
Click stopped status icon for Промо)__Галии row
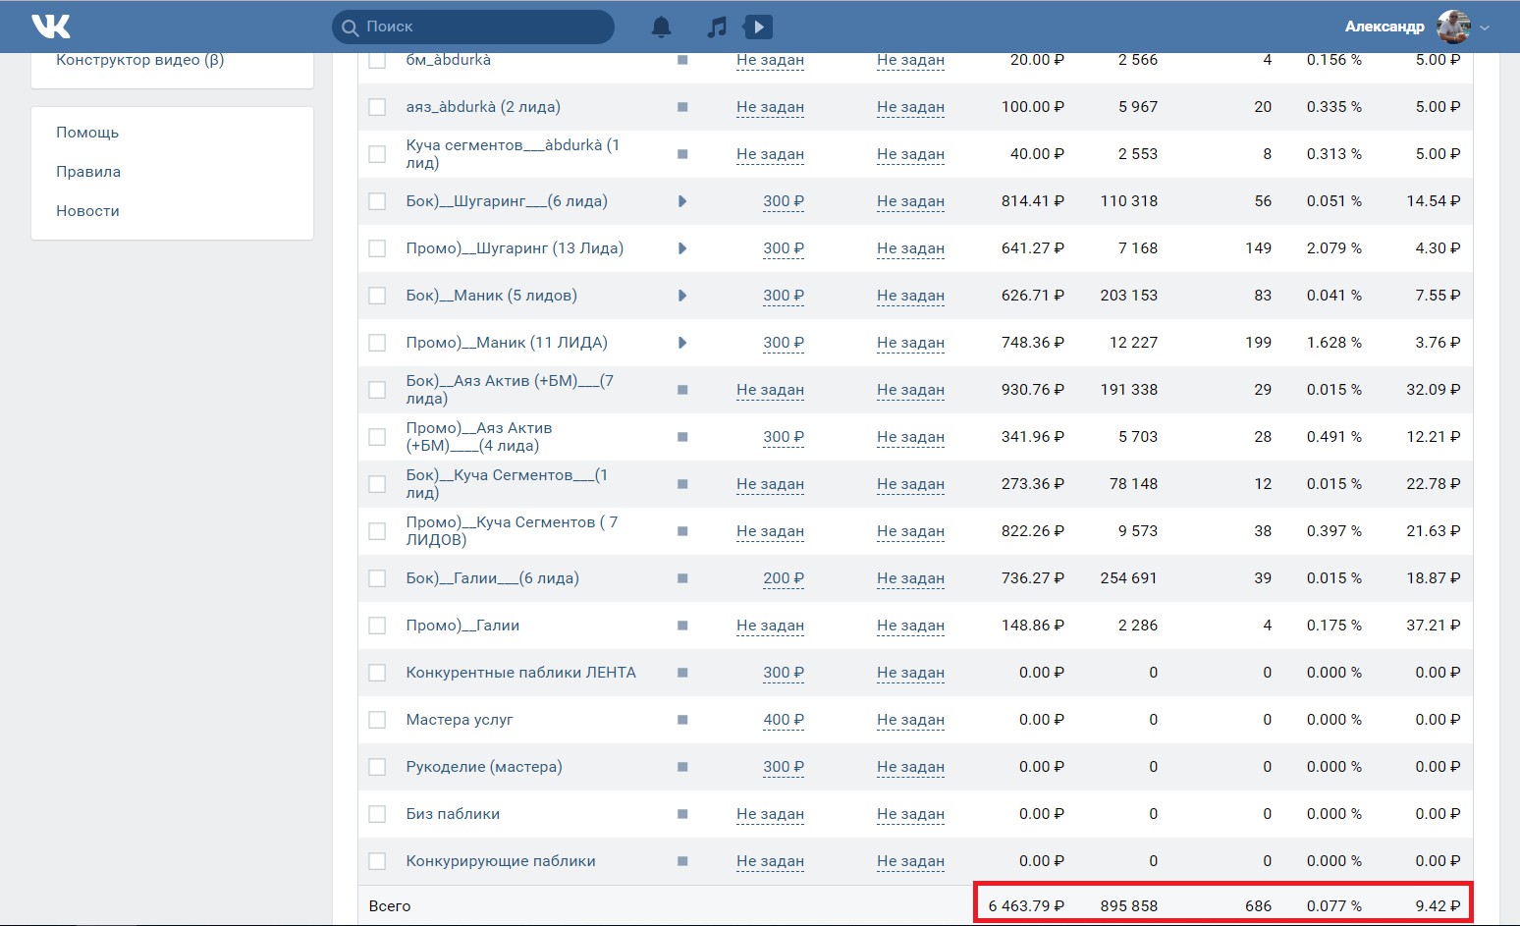(682, 626)
